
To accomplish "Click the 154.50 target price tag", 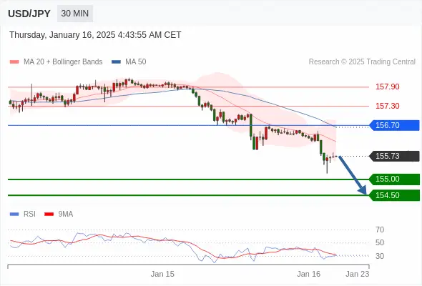I will click(395, 195).
